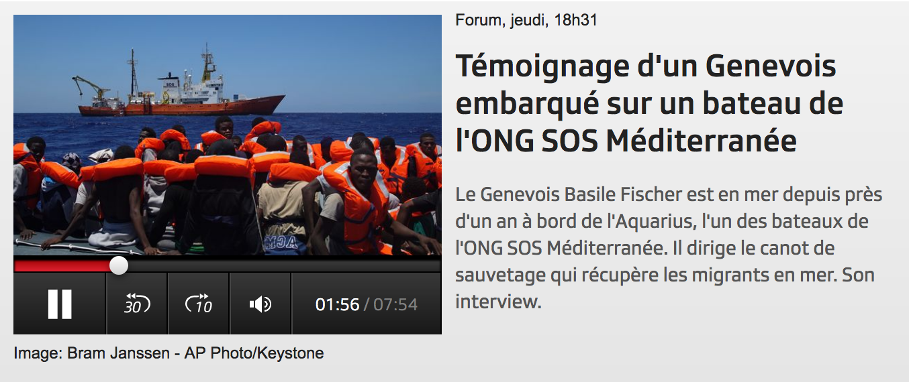Open headline line "Témoignage d'un Genevois"
Image resolution: width=909 pixels, height=382 pixels.
[x=646, y=66]
